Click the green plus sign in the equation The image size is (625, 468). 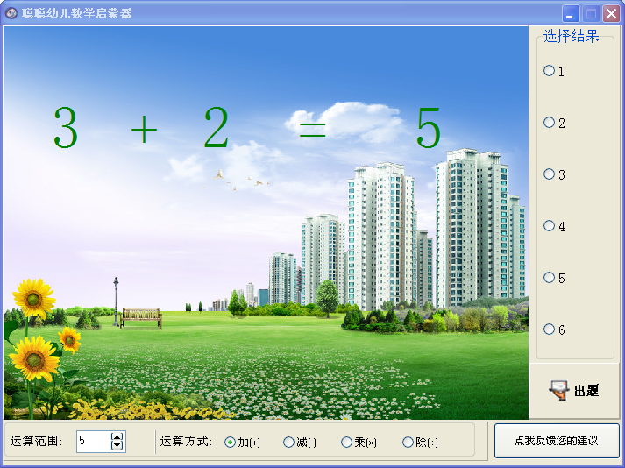click(144, 129)
